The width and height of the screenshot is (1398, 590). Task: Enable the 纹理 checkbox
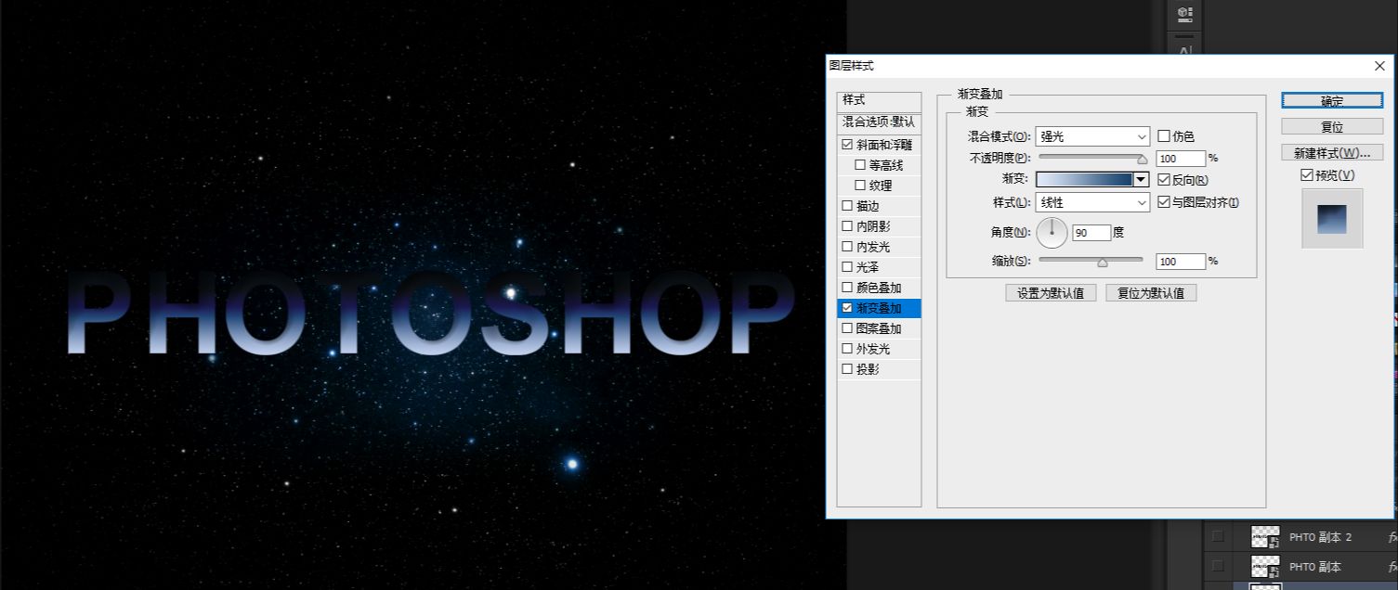click(x=860, y=186)
